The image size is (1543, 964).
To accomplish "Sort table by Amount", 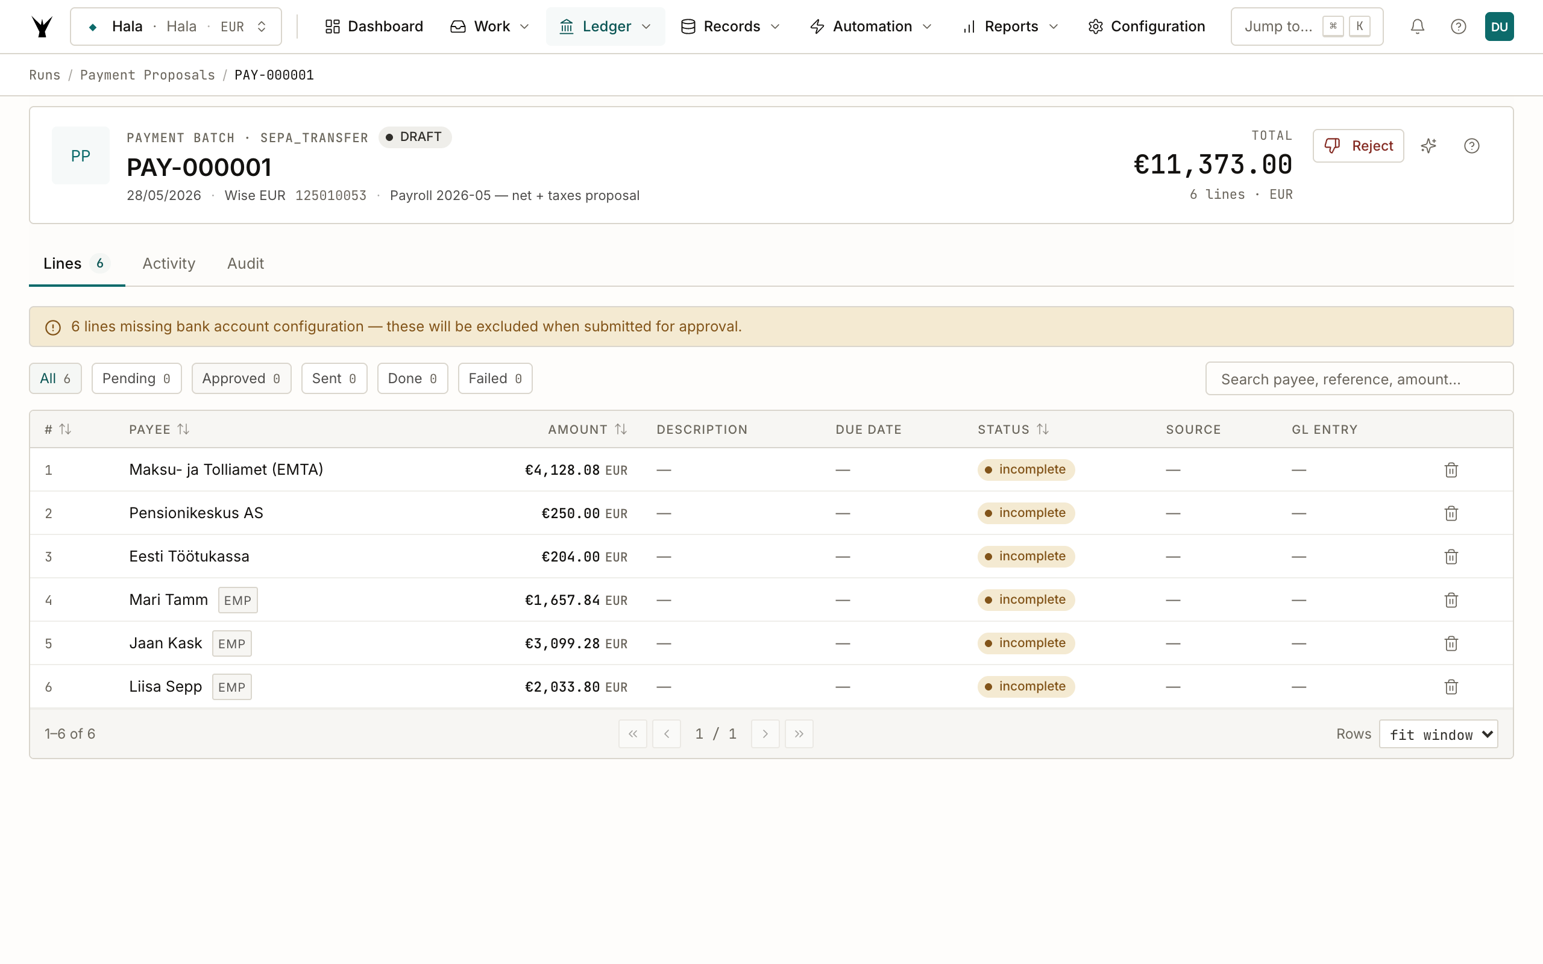I will tap(587, 429).
